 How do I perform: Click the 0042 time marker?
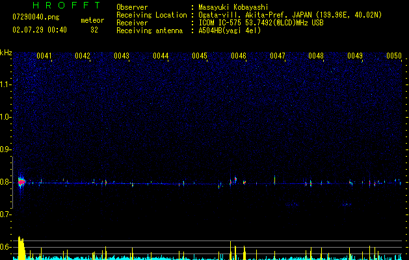[x=83, y=56]
